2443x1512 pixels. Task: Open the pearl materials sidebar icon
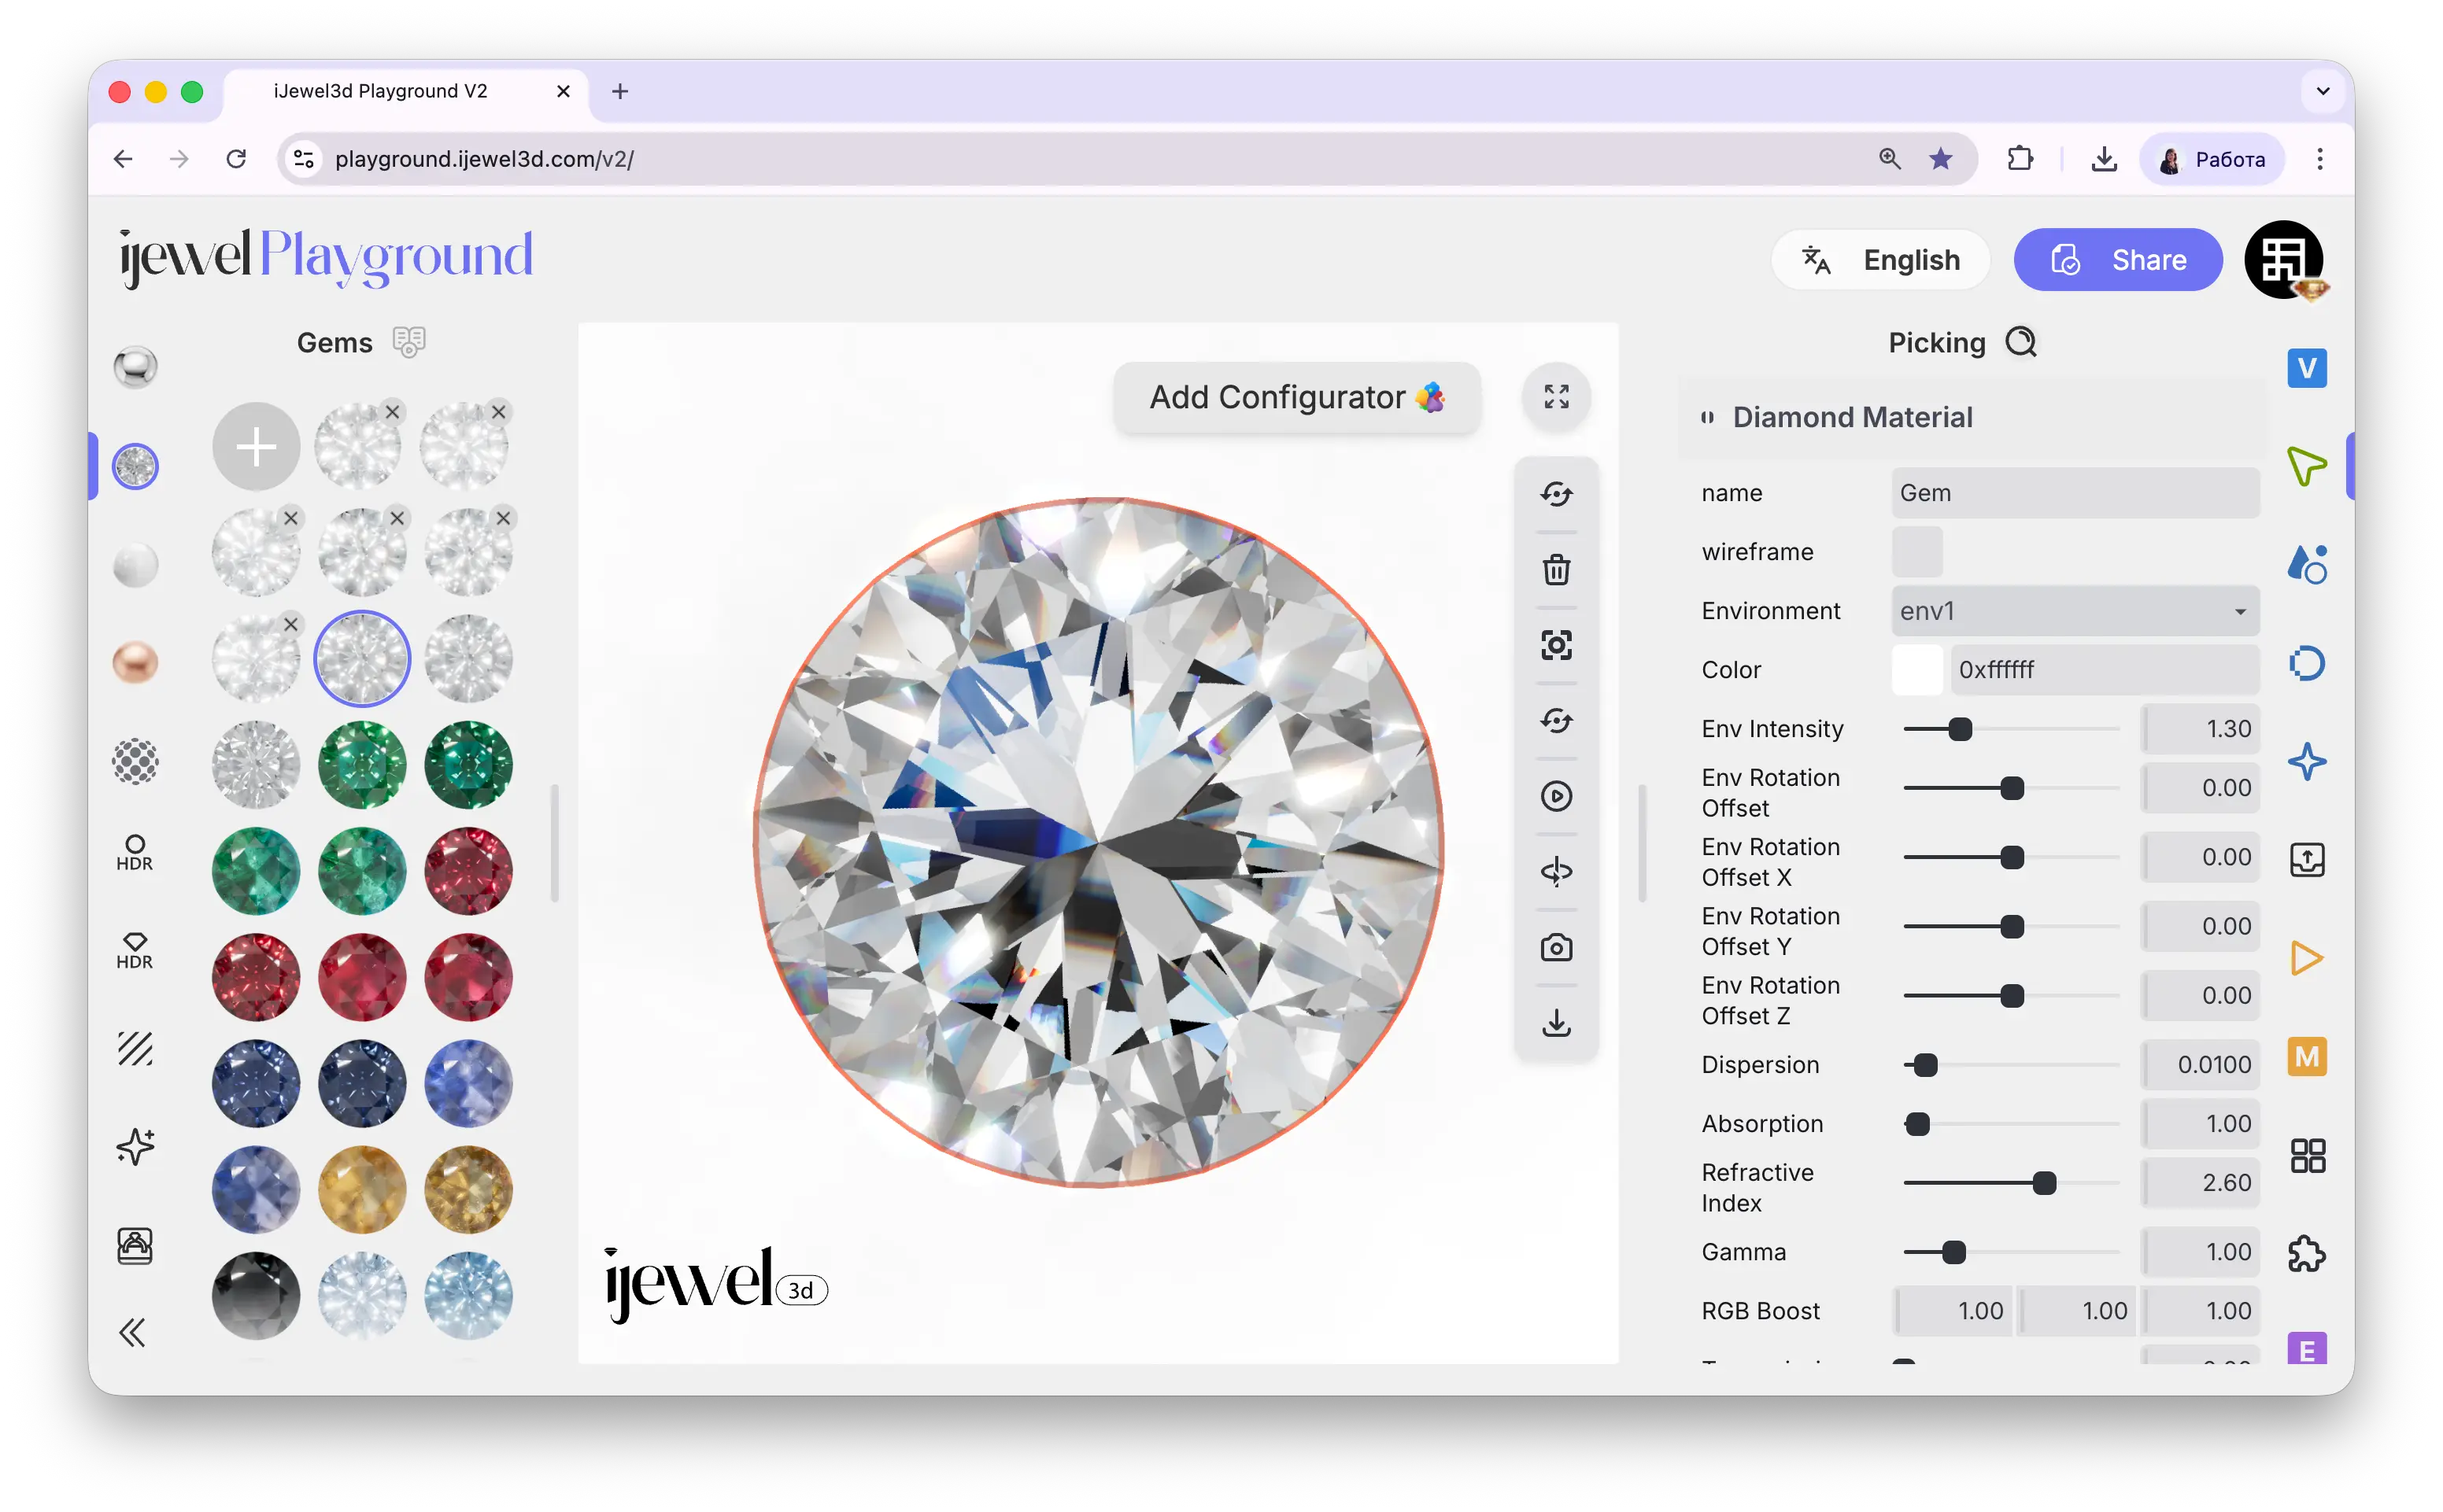pyautogui.click(x=135, y=565)
